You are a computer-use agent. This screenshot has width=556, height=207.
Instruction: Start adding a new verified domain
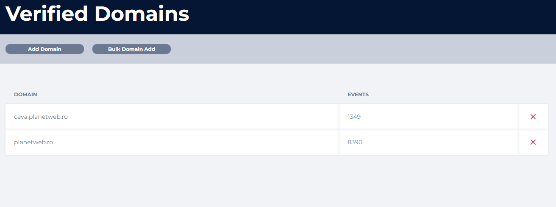(44, 49)
